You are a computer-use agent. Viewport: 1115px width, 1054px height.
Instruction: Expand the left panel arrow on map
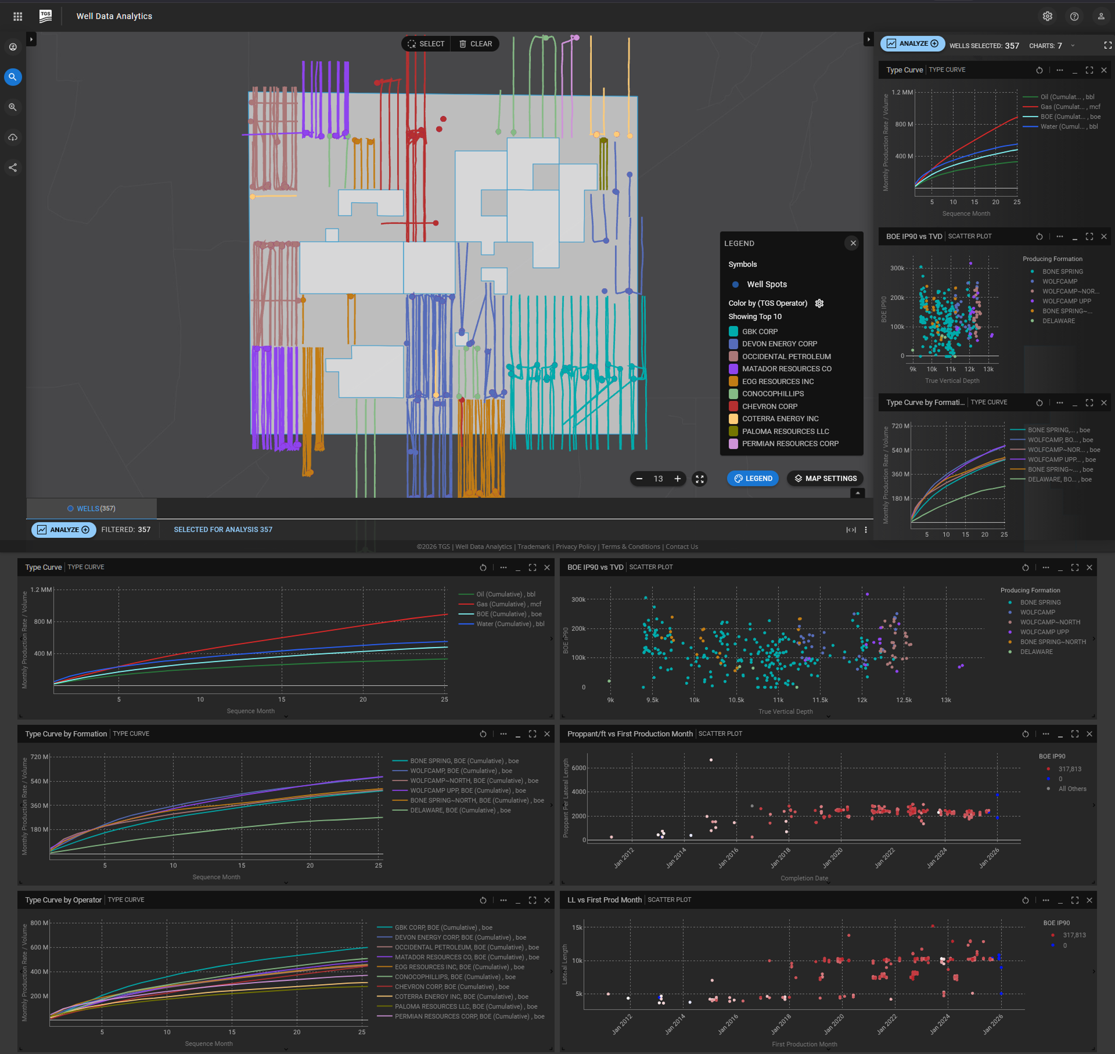pos(32,39)
